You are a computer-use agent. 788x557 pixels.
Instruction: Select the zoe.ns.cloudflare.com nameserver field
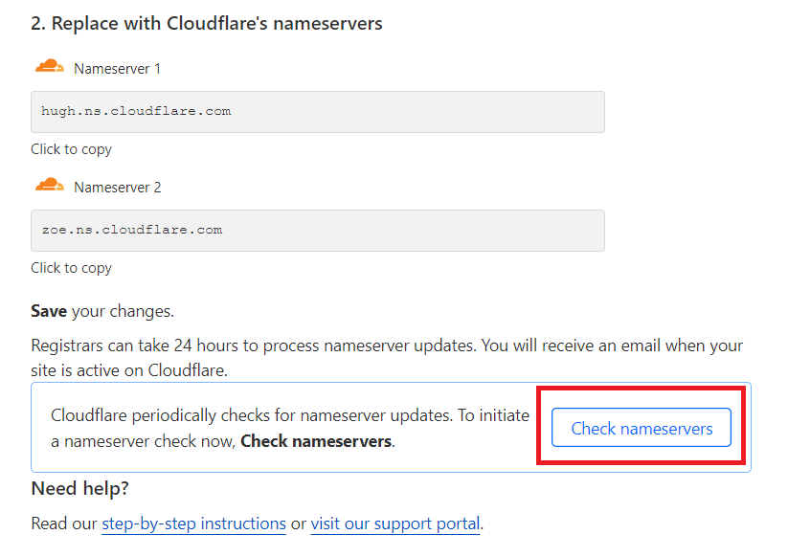[317, 231]
